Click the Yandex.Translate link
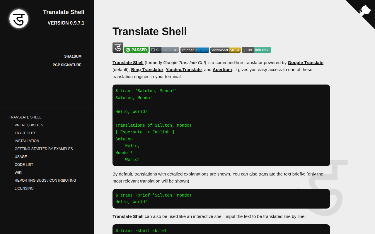This screenshot has width=375, height=234. click(x=184, y=70)
